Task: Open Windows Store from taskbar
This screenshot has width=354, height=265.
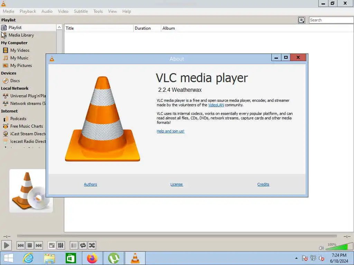Action: coord(71,258)
